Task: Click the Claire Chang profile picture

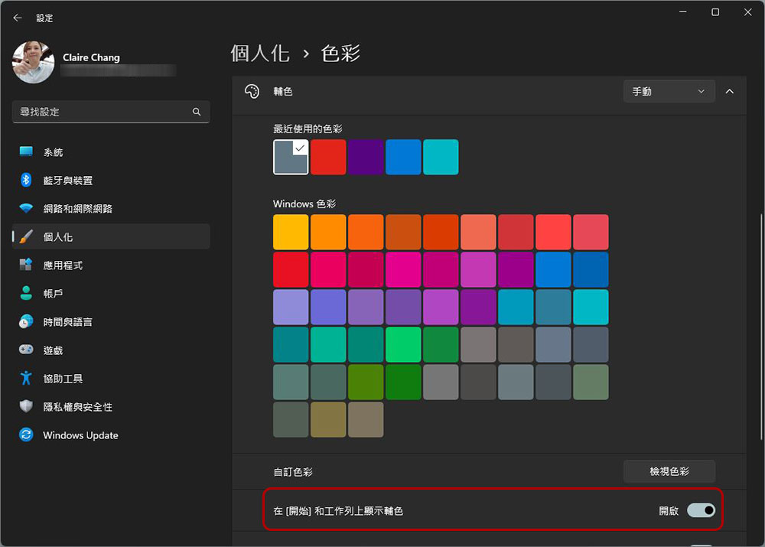Action: [33, 62]
